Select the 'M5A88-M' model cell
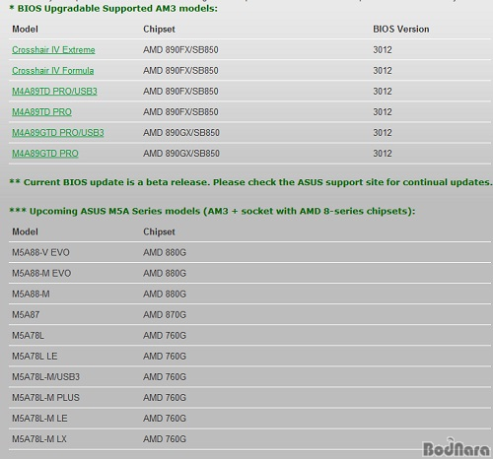This screenshot has width=493, height=459. (31, 294)
